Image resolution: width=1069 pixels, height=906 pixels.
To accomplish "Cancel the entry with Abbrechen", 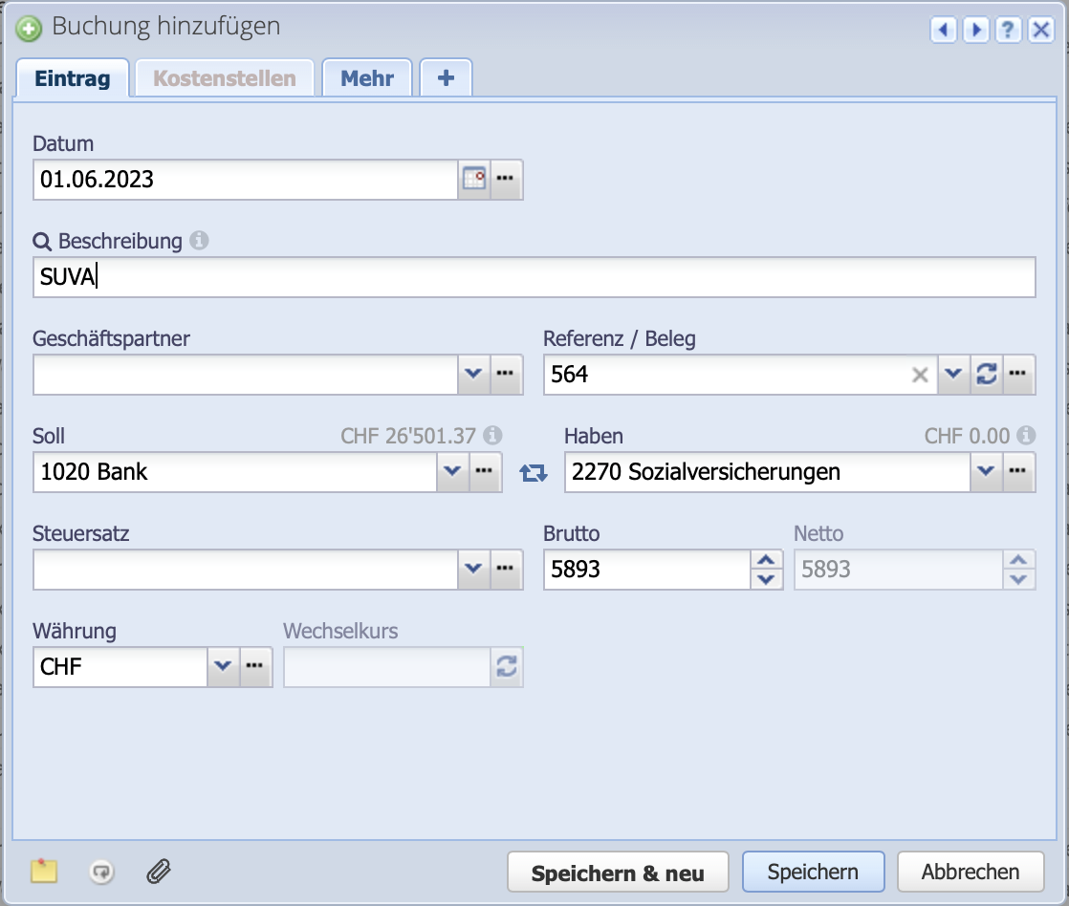I will pos(971,872).
